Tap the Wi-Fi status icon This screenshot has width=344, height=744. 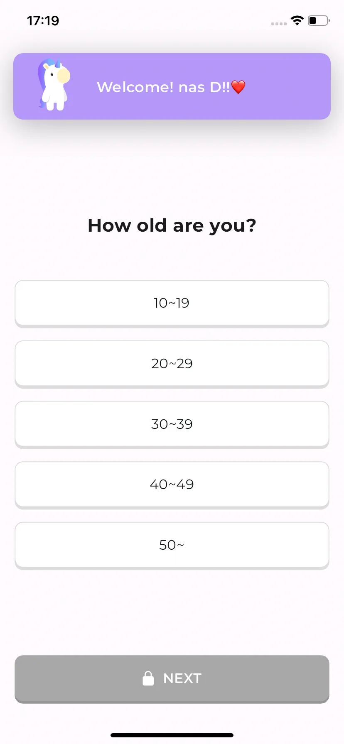(297, 20)
